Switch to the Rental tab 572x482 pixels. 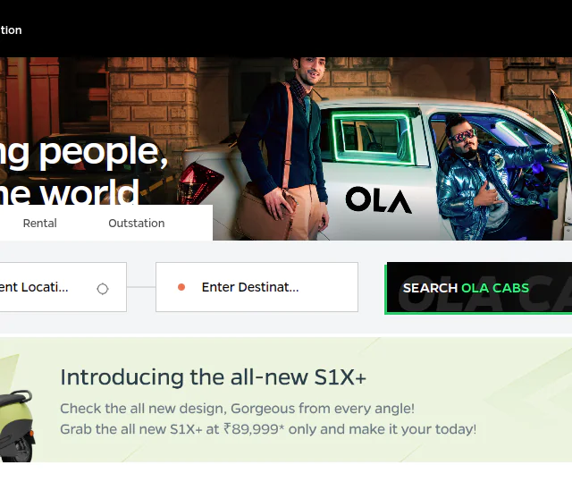(39, 223)
